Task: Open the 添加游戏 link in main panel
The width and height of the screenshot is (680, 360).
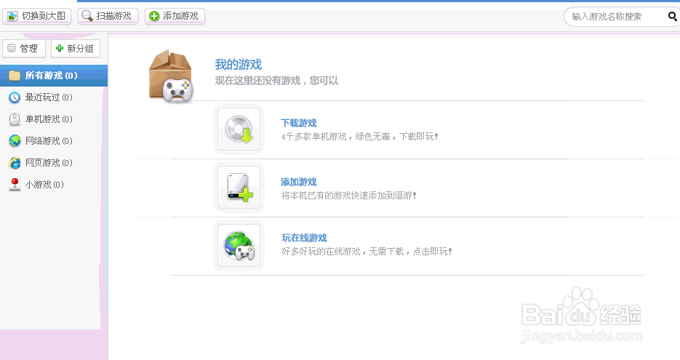Action: point(299,182)
